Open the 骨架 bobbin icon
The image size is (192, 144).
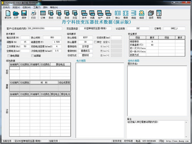coord(126,15)
